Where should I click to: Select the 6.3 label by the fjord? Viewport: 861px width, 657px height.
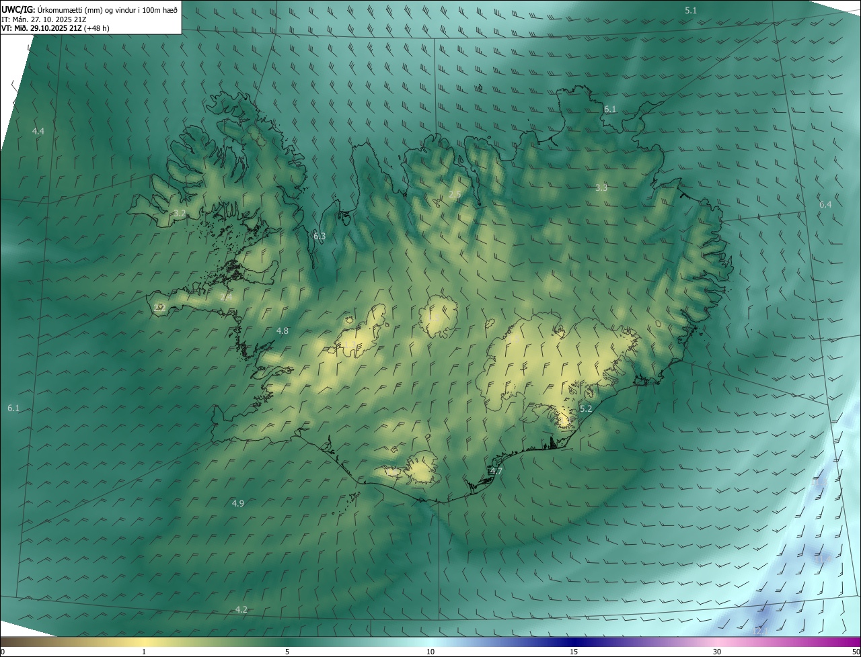tap(320, 236)
